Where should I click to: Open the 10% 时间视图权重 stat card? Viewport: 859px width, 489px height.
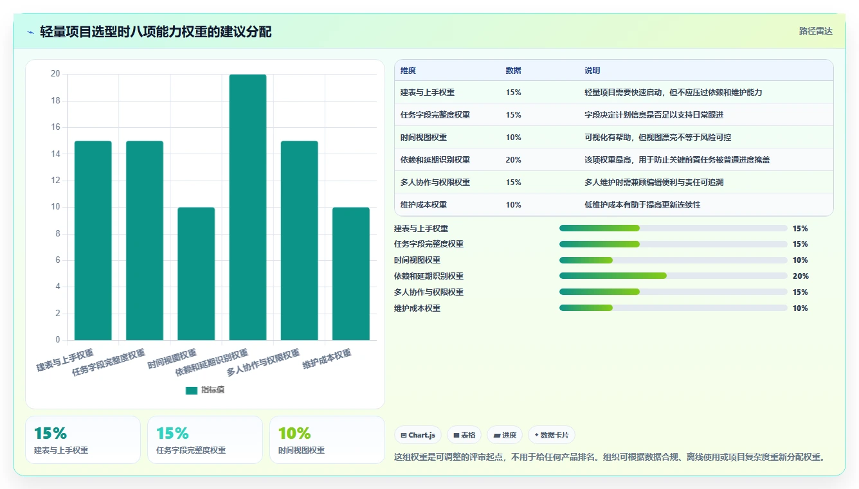click(327, 440)
